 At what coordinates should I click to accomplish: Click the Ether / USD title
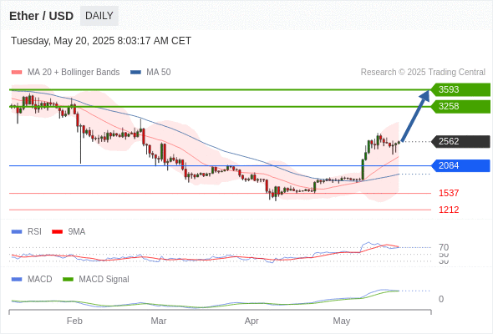click(x=42, y=16)
